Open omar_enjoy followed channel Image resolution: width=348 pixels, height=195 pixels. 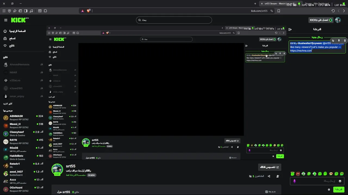tap(23, 96)
